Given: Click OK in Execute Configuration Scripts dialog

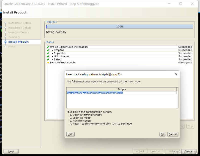Looking at the screenshot, I should click(162, 134).
